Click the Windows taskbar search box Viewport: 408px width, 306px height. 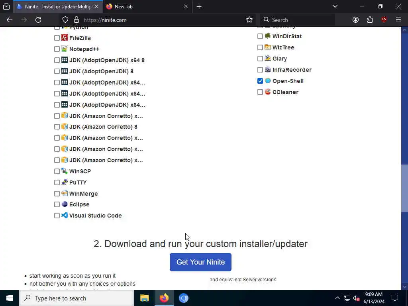[x=76, y=298]
